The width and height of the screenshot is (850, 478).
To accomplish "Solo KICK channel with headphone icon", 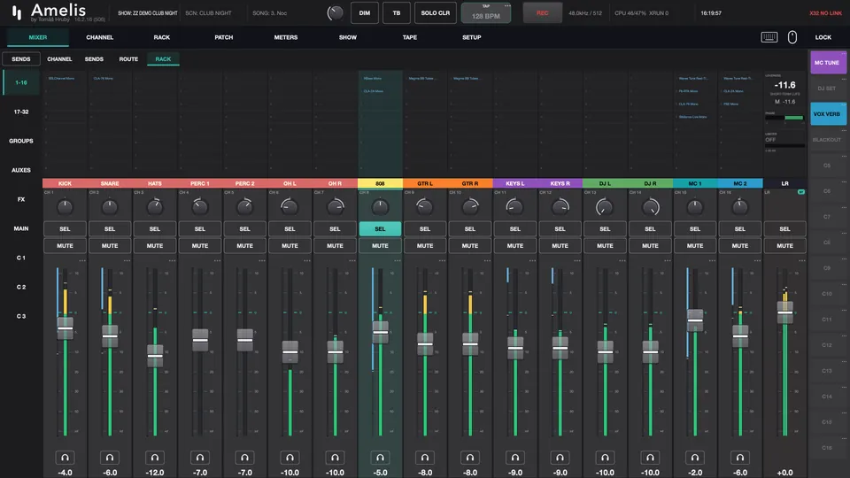I will pyautogui.click(x=65, y=458).
